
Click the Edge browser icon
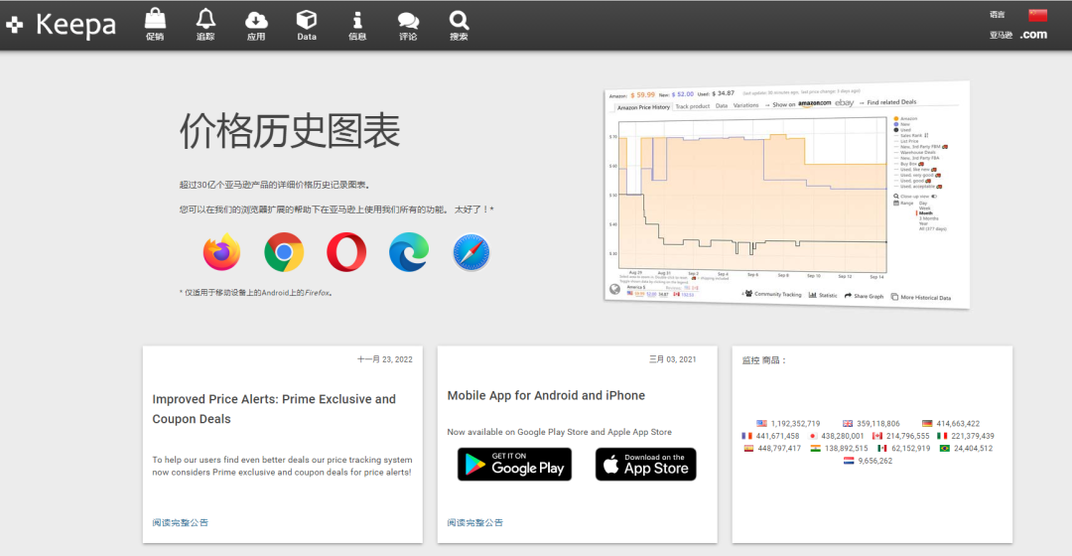tap(409, 252)
